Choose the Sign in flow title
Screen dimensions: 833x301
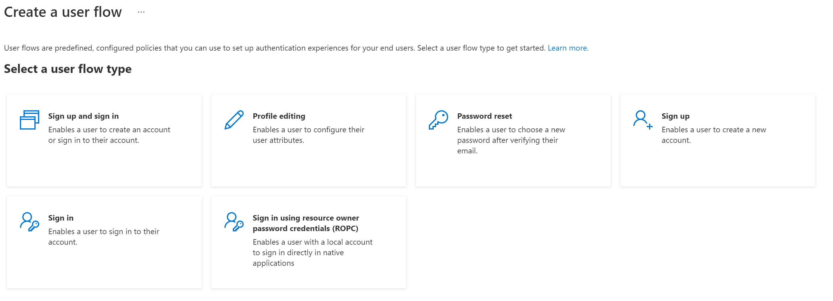pyautogui.click(x=61, y=218)
